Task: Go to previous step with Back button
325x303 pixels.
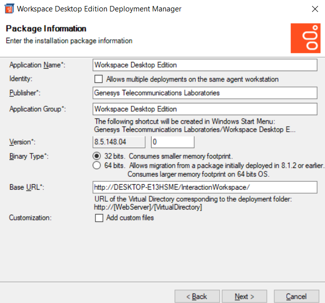Action: pyautogui.click(x=197, y=297)
